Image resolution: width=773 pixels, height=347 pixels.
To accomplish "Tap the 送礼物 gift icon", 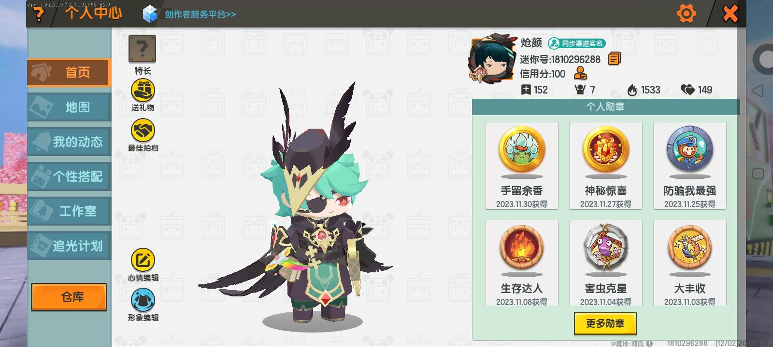I will click(143, 90).
